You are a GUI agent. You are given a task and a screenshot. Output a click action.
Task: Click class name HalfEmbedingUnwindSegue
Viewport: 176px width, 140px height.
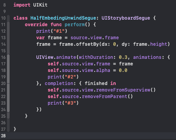coord(63,18)
